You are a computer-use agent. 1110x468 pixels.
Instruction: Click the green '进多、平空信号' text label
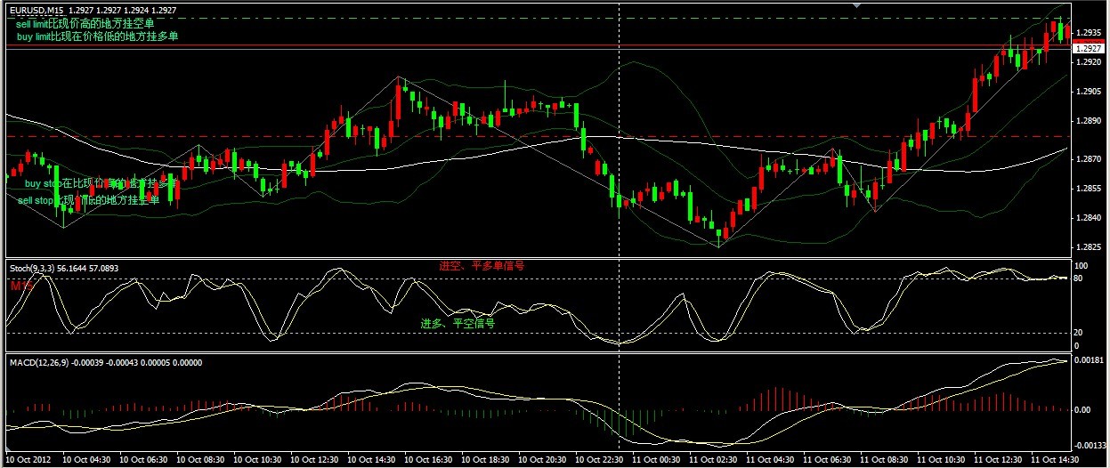458,323
